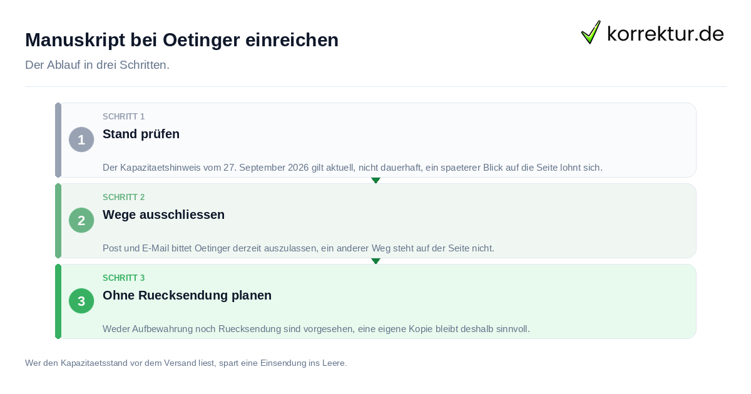Select the step 3 number circle
Screen dimensions: 751x394
click(x=81, y=301)
